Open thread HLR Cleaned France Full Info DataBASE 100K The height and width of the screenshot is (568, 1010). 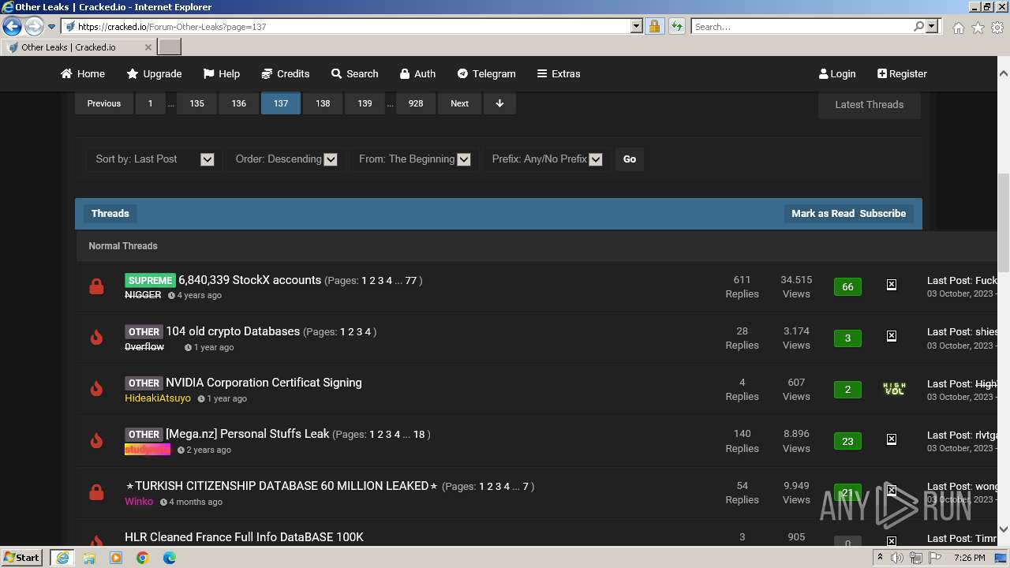[244, 537]
